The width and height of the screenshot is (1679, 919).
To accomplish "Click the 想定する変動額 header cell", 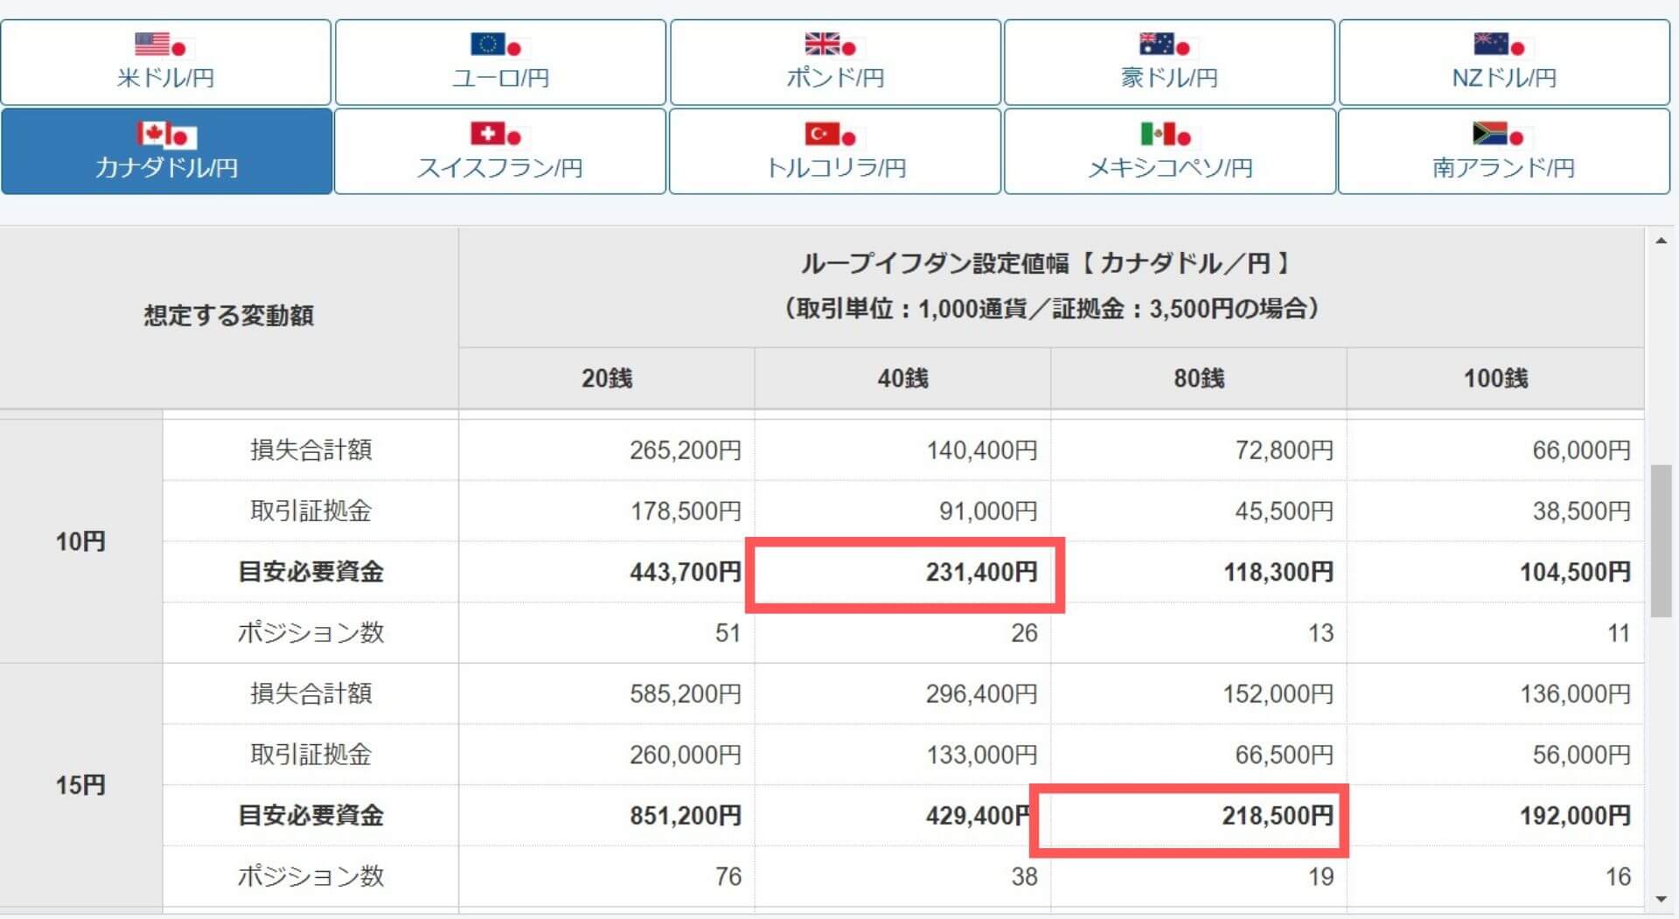I will (229, 316).
